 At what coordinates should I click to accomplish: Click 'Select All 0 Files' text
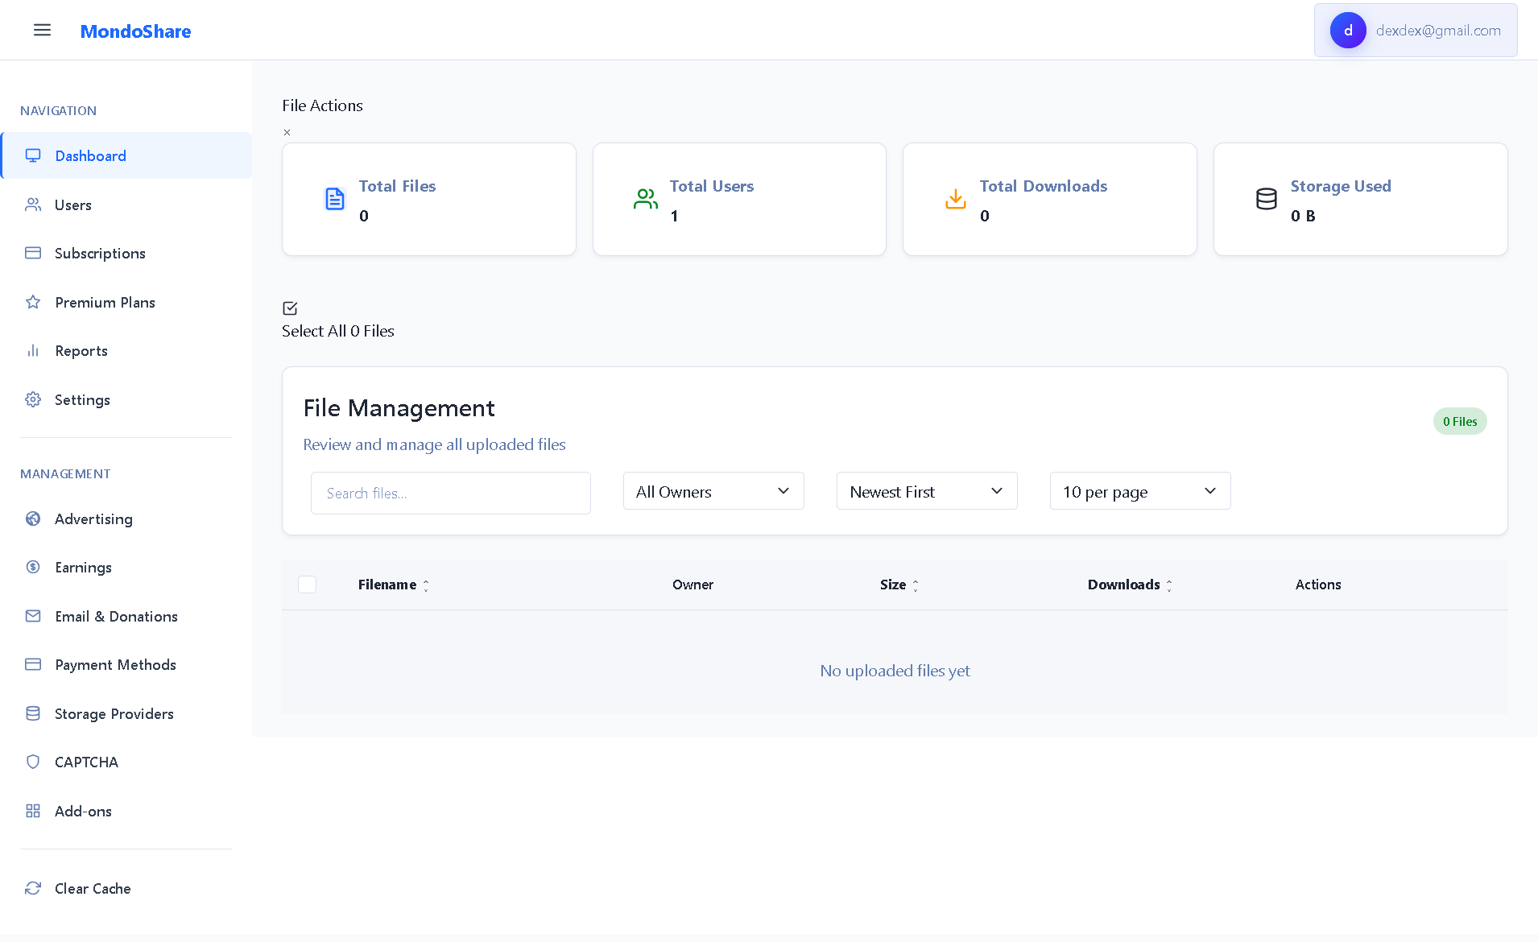[338, 331]
